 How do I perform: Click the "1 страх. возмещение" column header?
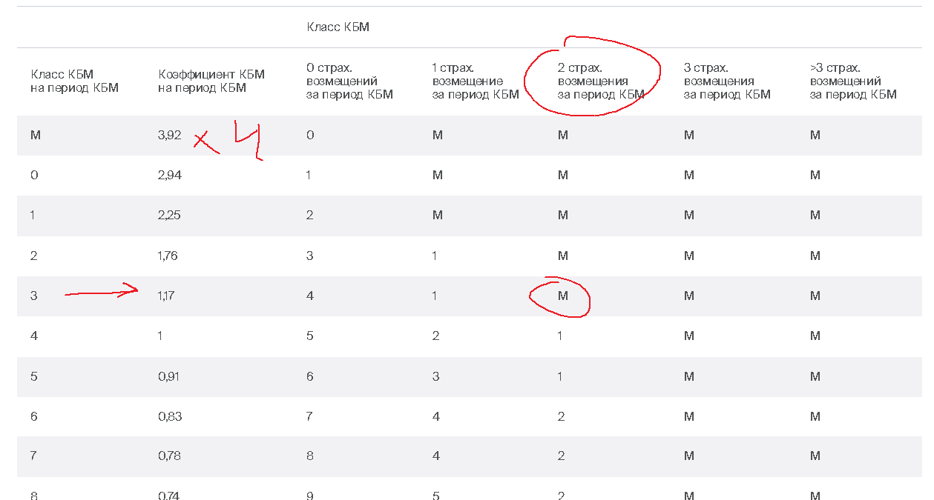pyautogui.click(x=476, y=81)
